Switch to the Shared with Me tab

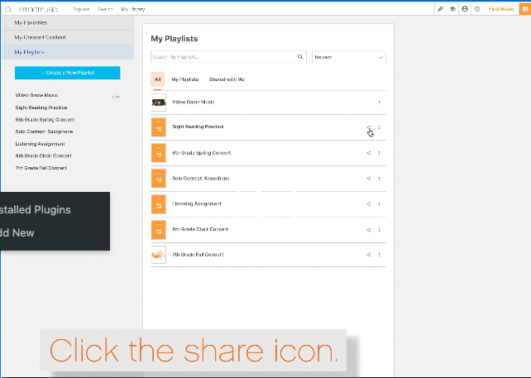coord(226,79)
